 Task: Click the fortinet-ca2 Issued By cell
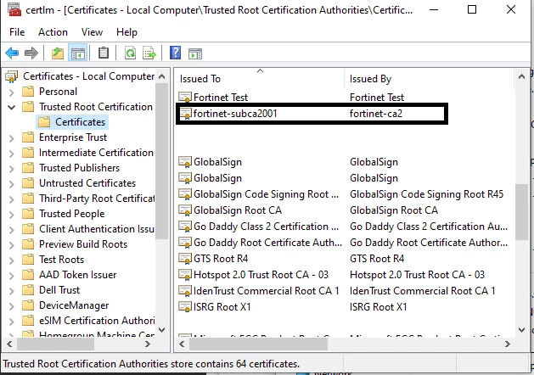pyautogui.click(x=376, y=114)
